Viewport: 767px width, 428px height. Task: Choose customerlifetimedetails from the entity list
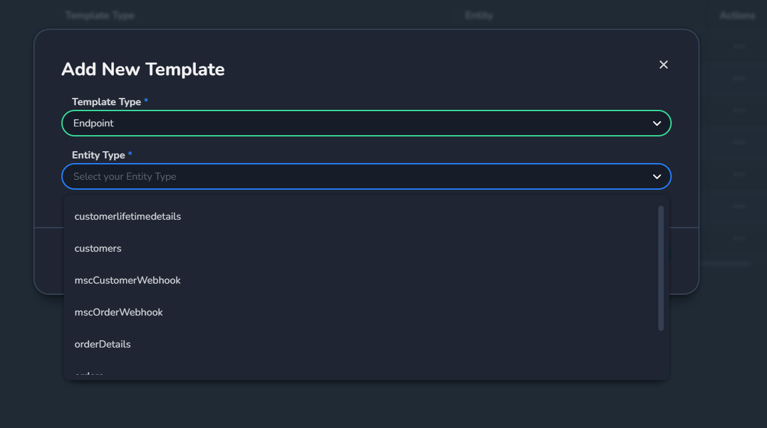coord(361,216)
